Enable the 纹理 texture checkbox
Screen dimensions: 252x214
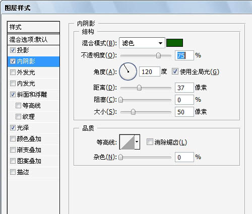[x=18, y=116]
